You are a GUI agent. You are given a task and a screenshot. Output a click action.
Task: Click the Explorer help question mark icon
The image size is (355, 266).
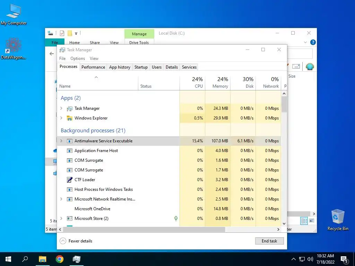tap(313, 42)
